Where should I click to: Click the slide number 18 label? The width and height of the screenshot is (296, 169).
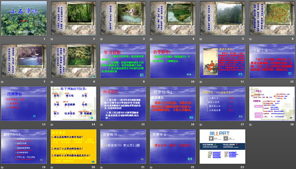pos(292,124)
